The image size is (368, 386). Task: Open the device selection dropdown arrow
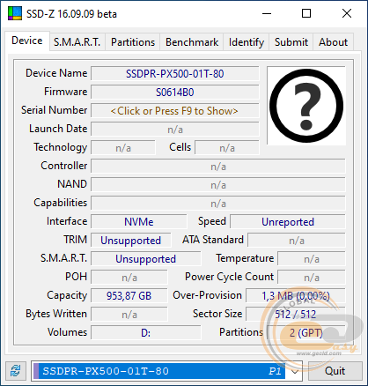(295, 372)
